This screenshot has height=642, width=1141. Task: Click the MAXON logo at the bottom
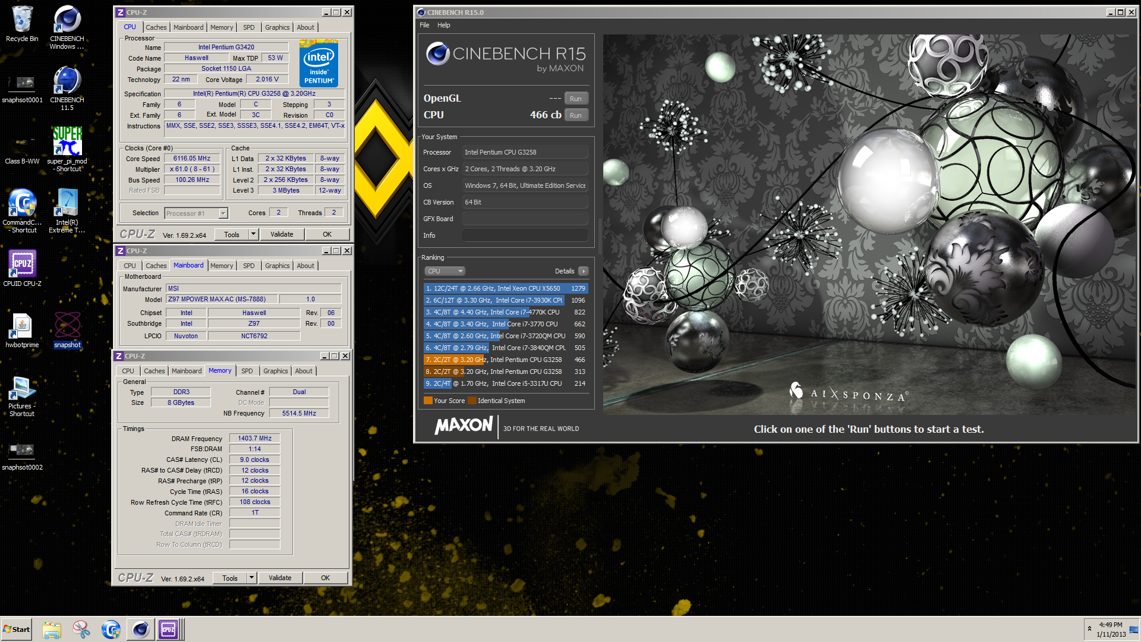tap(464, 426)
